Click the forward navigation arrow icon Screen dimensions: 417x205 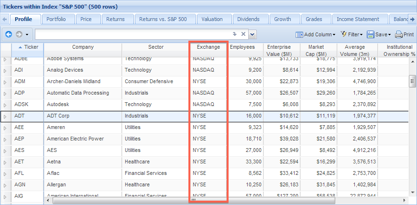(x=19, y=34)
